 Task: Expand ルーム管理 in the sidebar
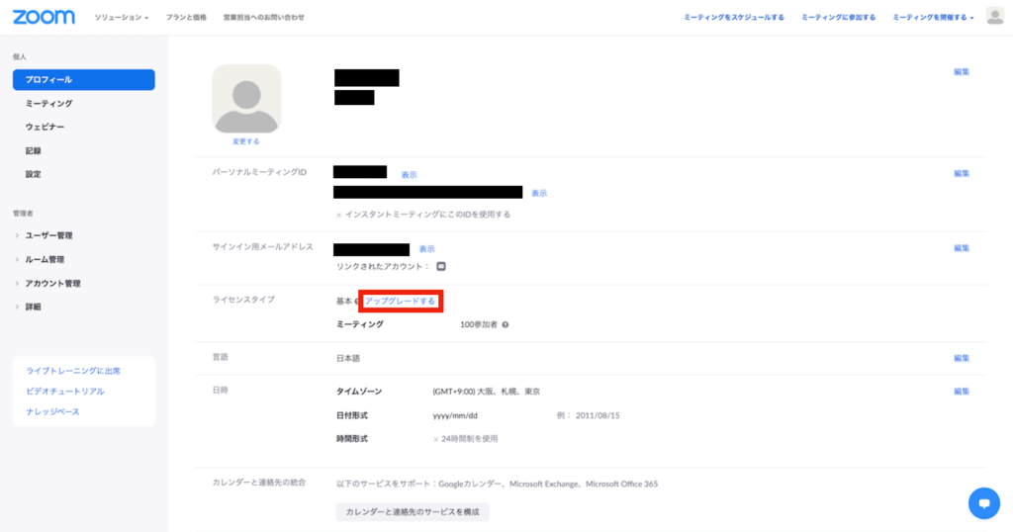[45, 259]
